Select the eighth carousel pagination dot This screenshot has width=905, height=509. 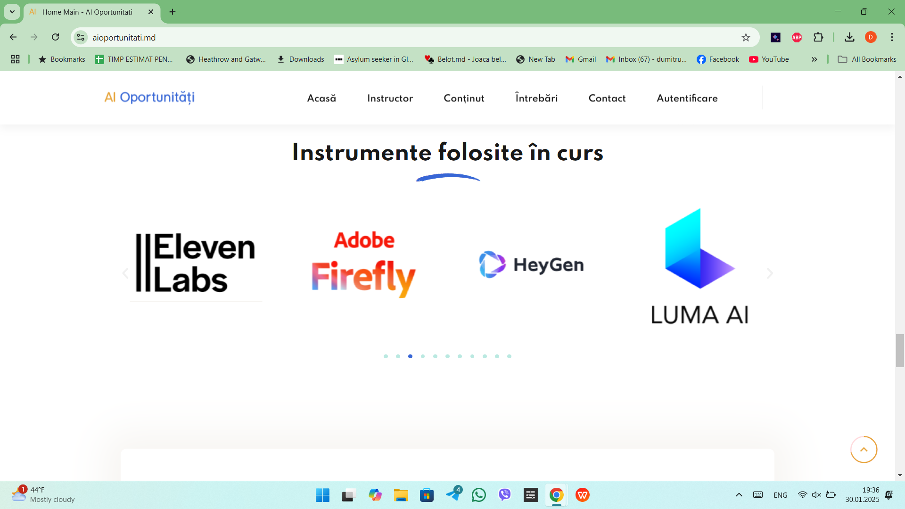(472, 356)
